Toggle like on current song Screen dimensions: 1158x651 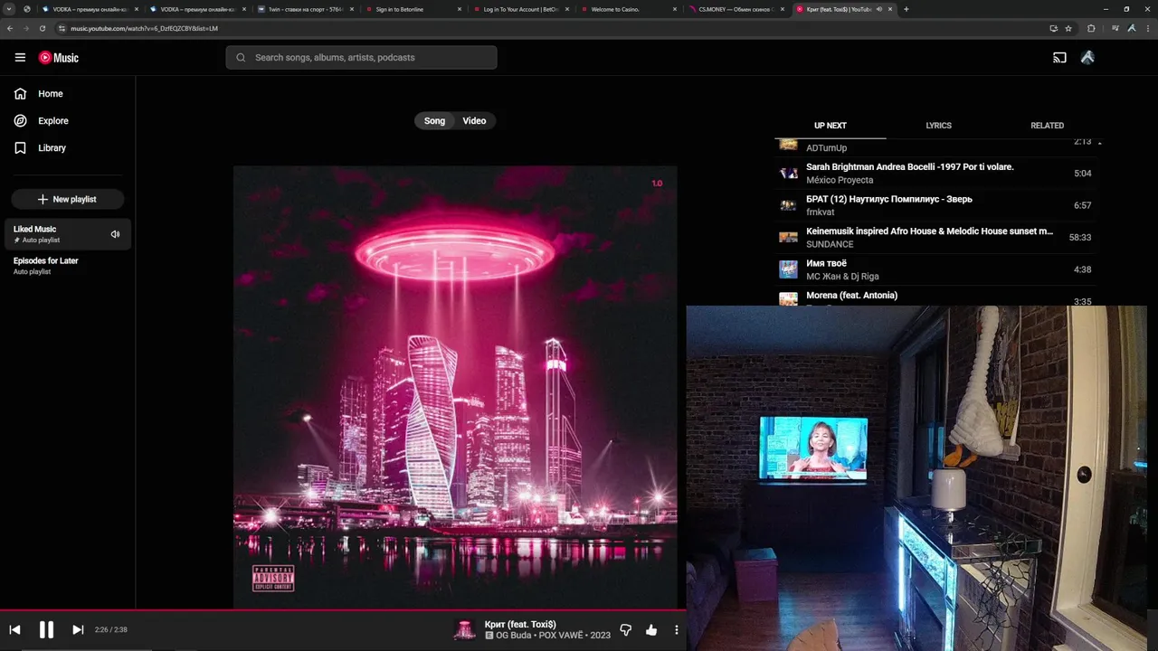[x=651, y=629]
